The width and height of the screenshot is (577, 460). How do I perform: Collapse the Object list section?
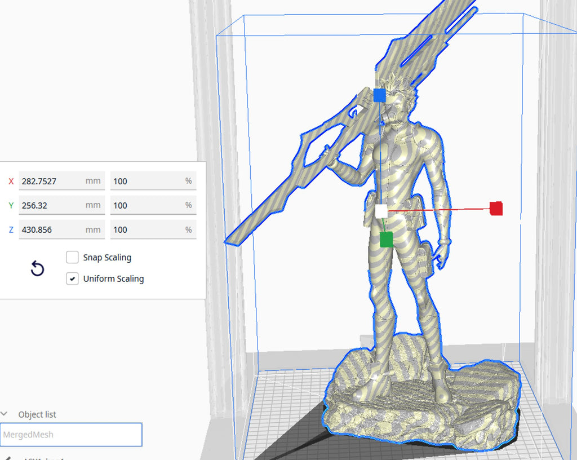[x=4, y=414]
